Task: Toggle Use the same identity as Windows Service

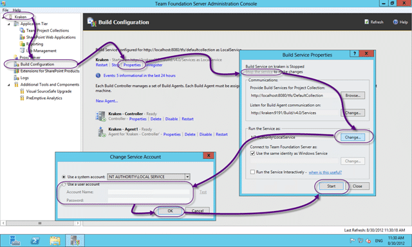Action: pos(252,153)
